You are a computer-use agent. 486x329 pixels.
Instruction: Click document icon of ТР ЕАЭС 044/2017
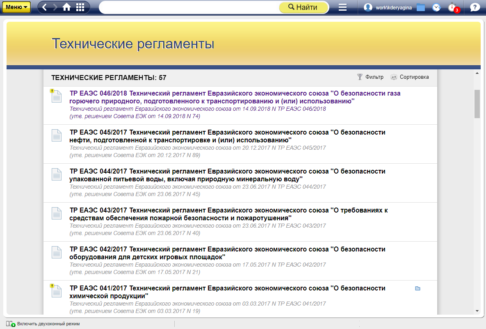57,175
